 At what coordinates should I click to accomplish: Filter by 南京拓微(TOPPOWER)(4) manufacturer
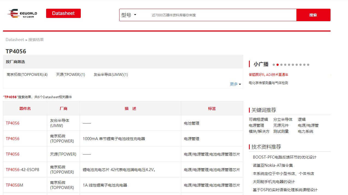pos(27,75)
